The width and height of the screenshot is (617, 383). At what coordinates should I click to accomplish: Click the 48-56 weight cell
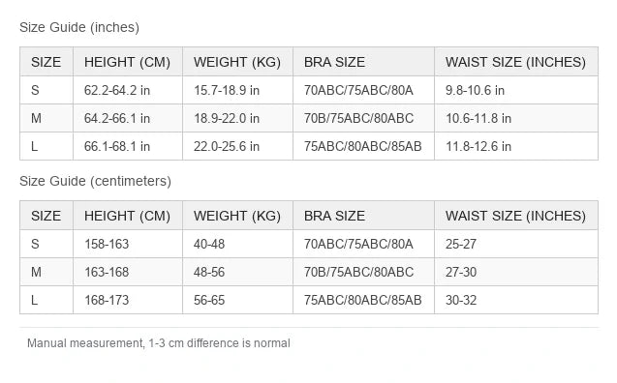coord(237,272)
